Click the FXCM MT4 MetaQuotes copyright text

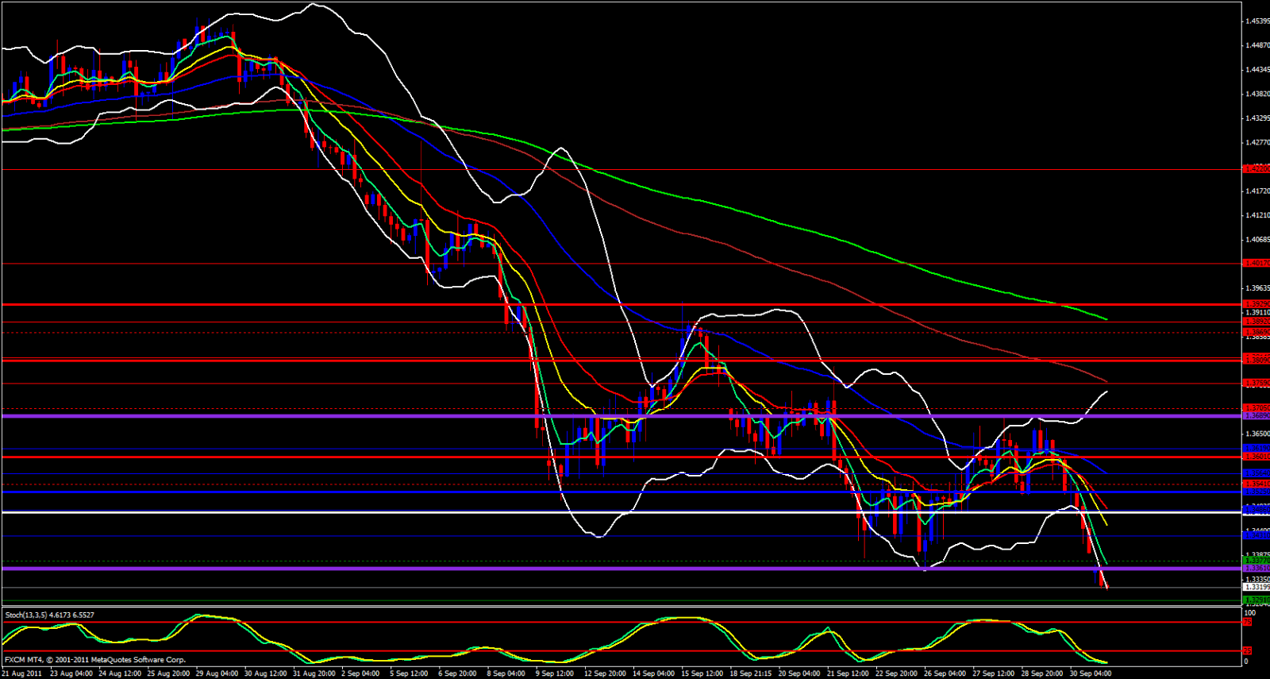[x=95, y=659]
